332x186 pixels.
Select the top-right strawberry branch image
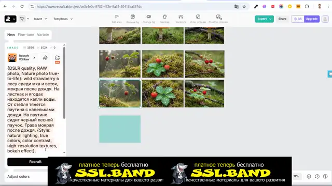[x=204, y=64]
